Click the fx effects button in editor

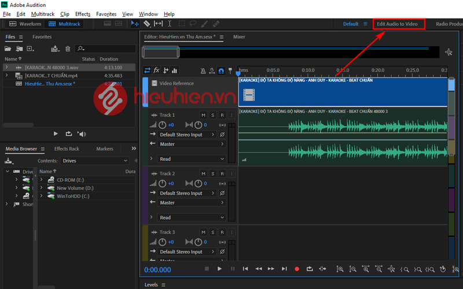click(156, 70)
